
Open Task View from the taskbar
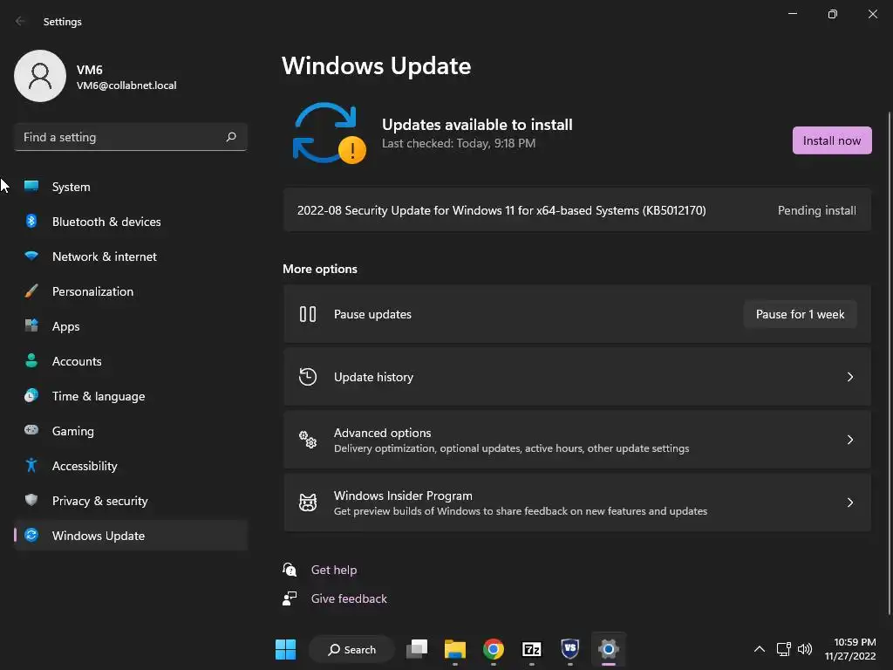(417, 649)
